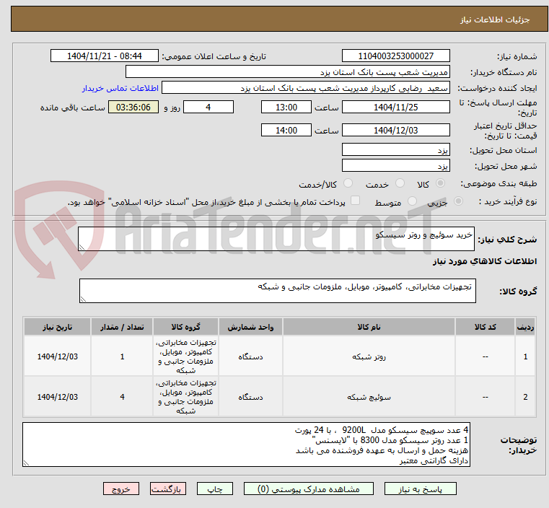Select the متوسط purchase type radio
Image resolution: width=549 pixels, height=508 pixels.
coord(413,201)
